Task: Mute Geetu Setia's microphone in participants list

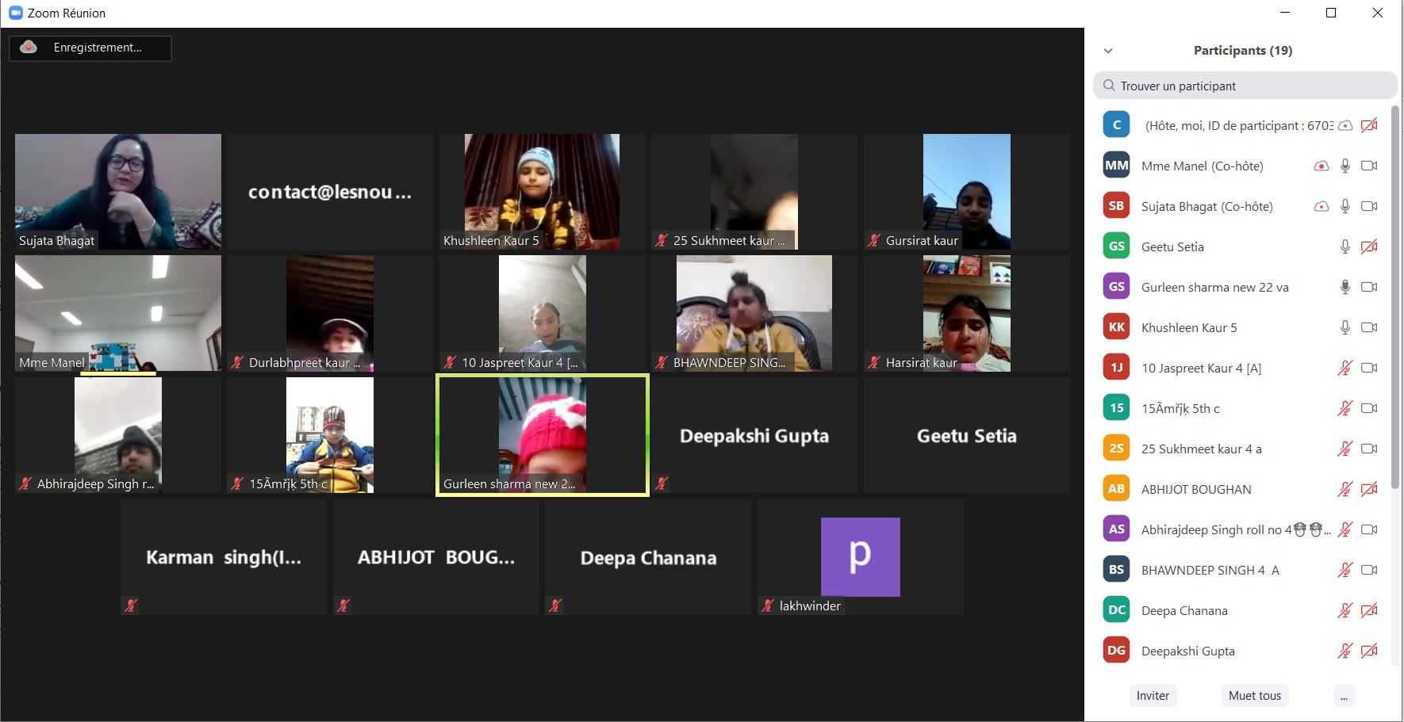Action: (1345, 246)
